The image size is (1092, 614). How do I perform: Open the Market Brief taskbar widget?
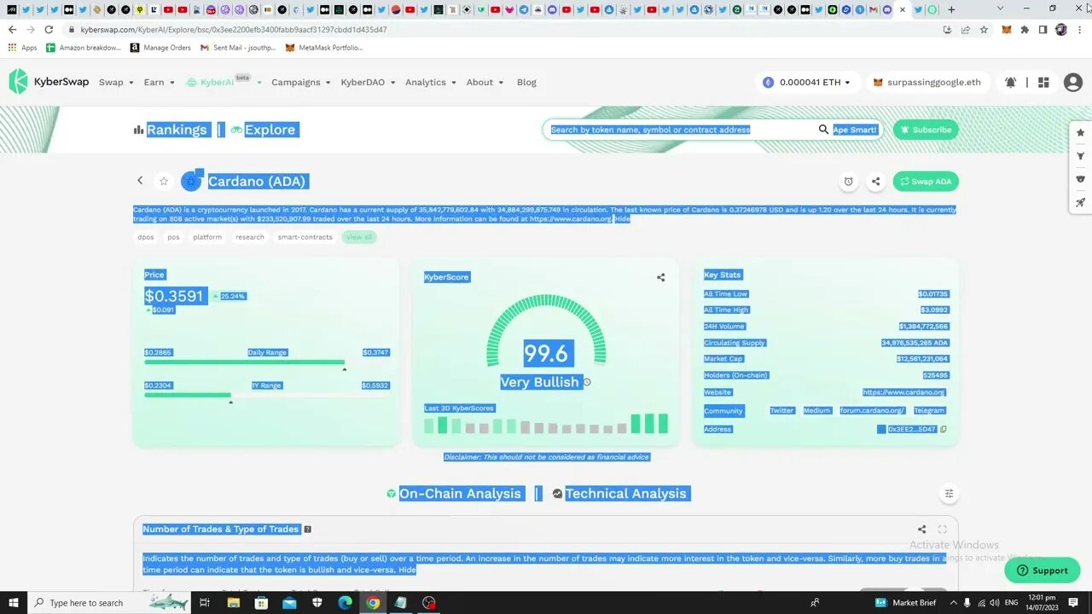click(x=906, y=603)
